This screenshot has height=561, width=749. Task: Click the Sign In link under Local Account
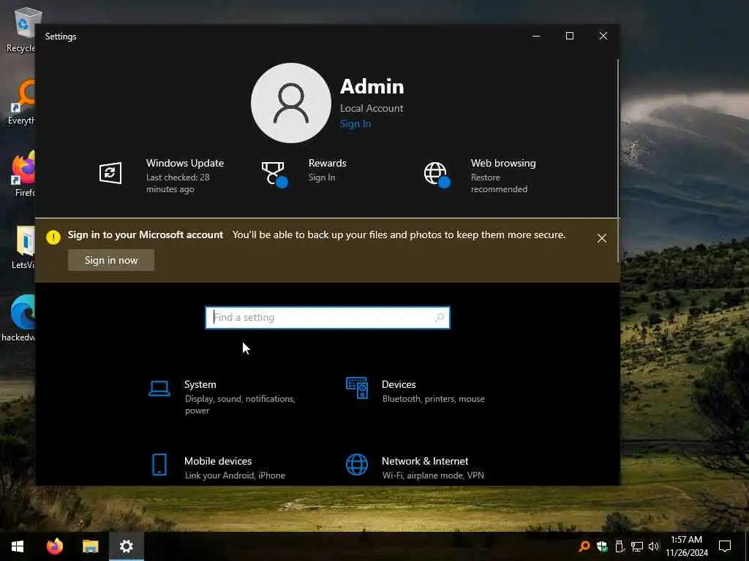point(355,124)
